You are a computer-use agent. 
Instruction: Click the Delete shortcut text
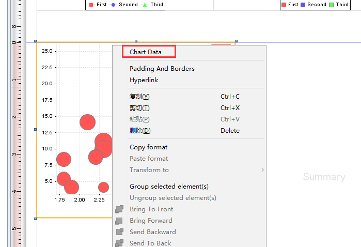[x=230, y=131]
